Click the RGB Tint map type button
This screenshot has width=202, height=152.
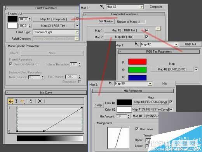pos(190,44)
